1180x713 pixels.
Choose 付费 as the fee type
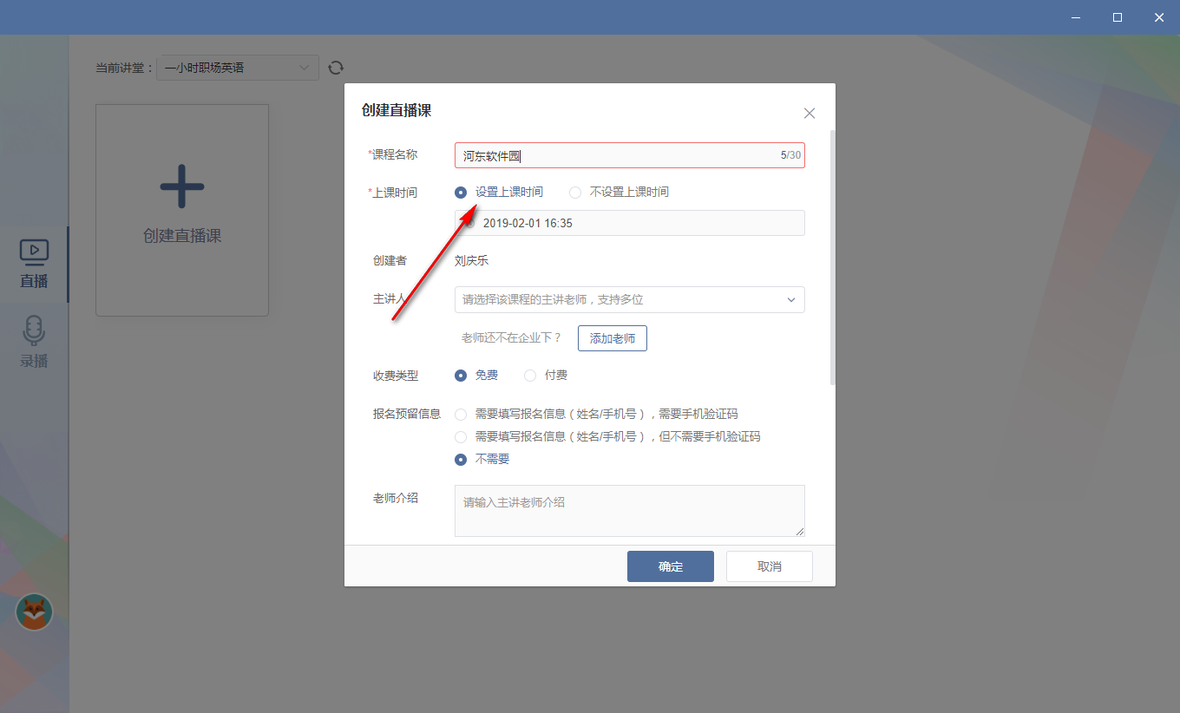tap(530, 375)
